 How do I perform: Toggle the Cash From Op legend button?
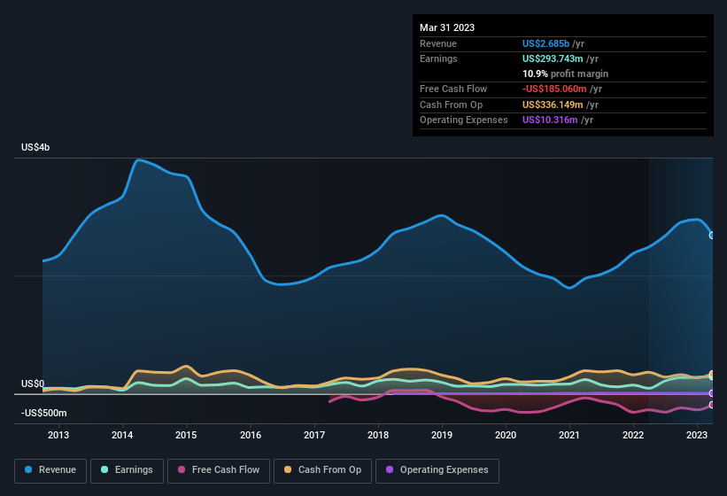coord(322,470)
